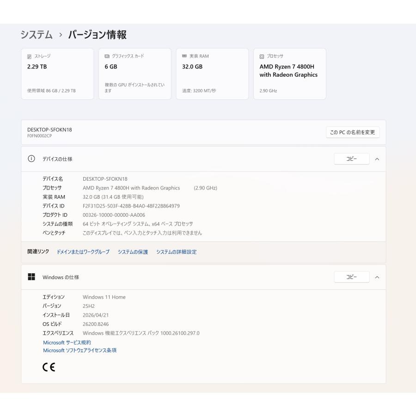Click the RAM icon on 実装 RAM card
The height and width of the screenshot is (416, 416).
tap(184, 56)
